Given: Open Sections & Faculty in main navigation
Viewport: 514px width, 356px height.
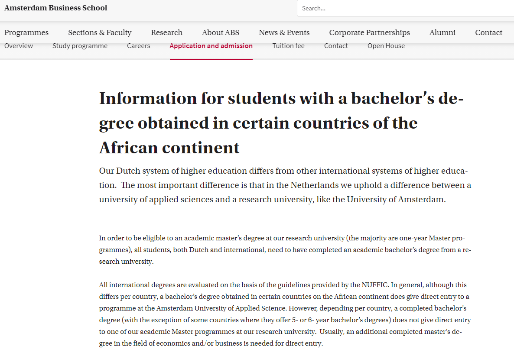Looking at the screenshot, I should click(100, 32).
